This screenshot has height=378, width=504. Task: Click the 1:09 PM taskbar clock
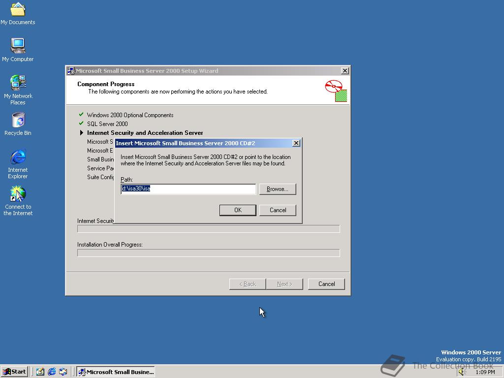click(485, 372)
